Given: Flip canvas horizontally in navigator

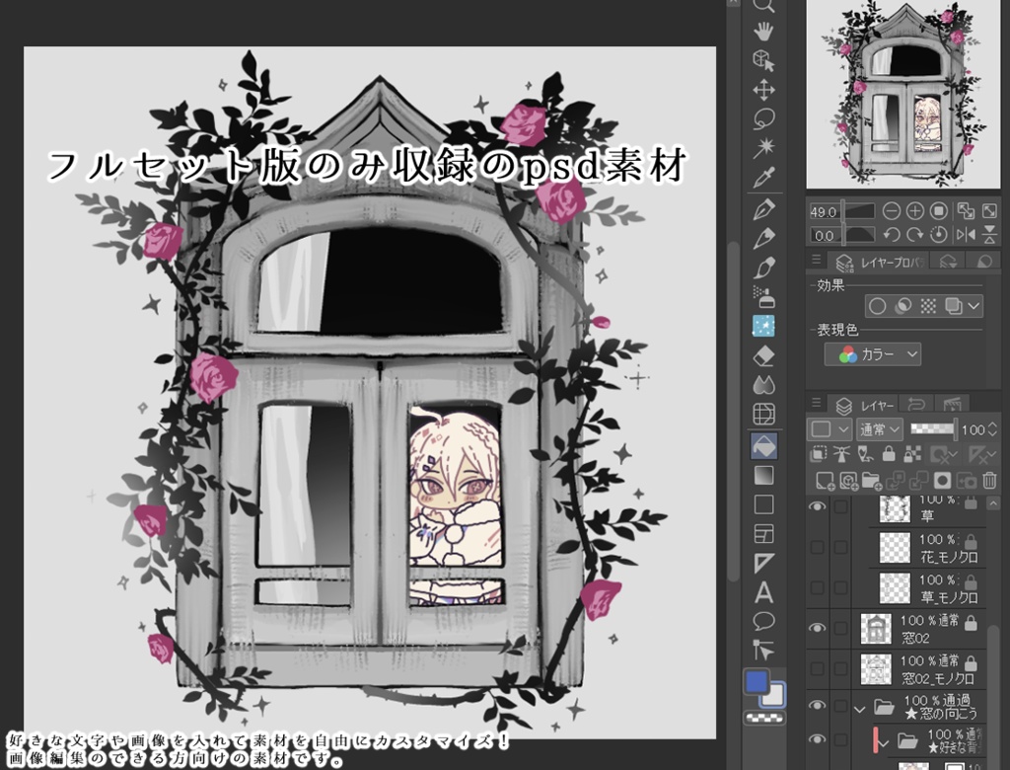Looking at the screenshot, I should click(x=966, y=235).
